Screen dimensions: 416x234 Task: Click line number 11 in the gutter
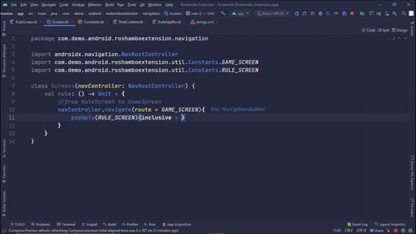[x=12, y=118]
